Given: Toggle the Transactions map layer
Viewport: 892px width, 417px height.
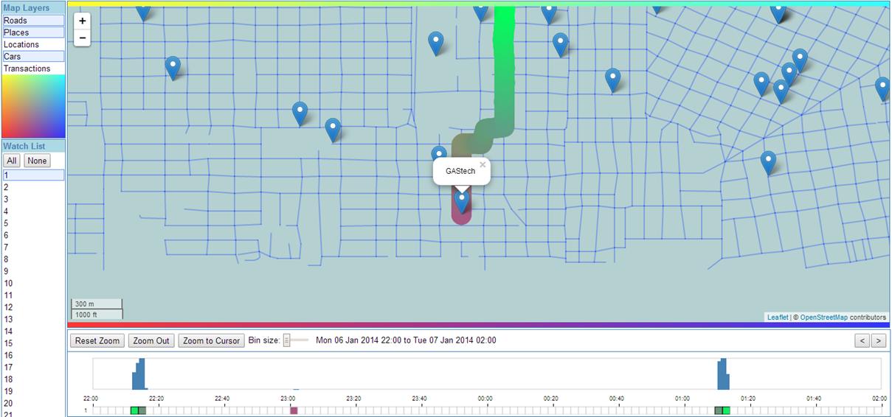Looking at the screenshot, I should click(33, 69).
